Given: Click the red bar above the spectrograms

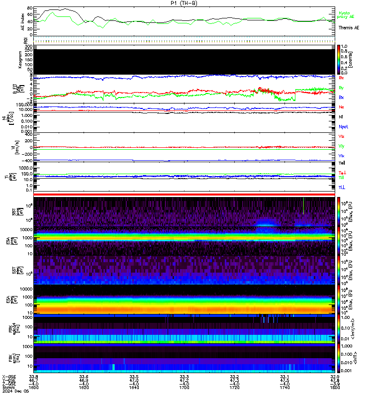Looking at the screenshot, I should tap(184, 195).
